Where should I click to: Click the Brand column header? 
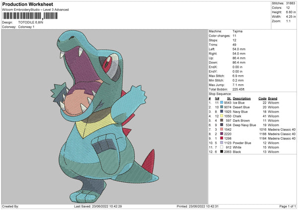[272, 98]
